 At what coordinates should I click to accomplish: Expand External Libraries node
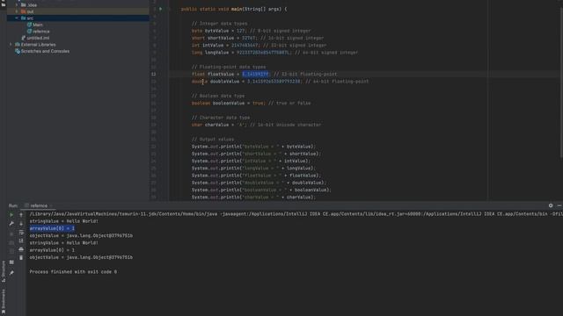point(11,45)
